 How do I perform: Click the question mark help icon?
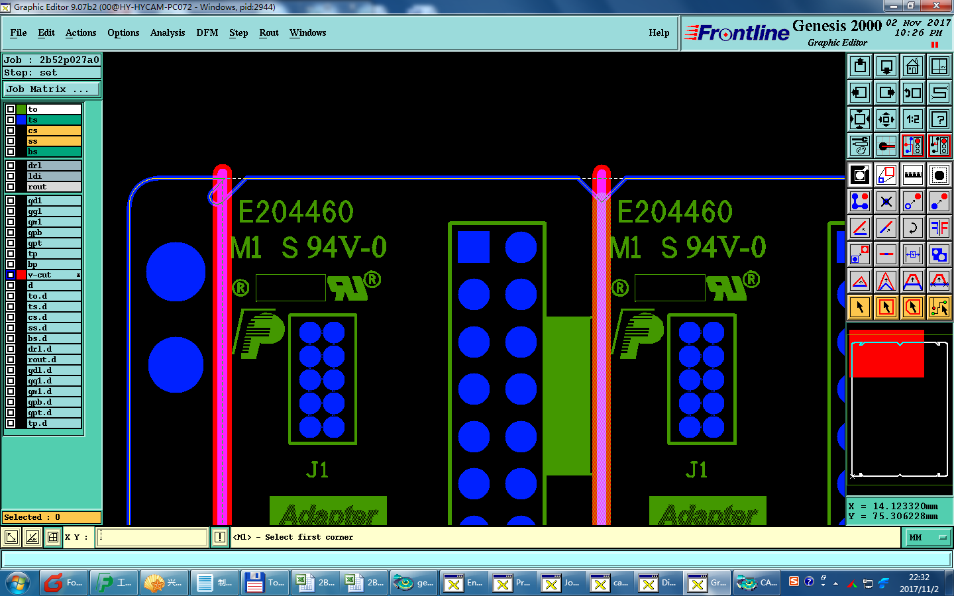939,119
